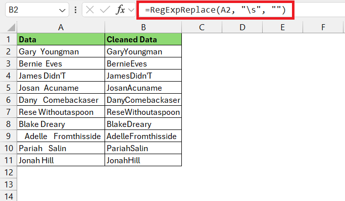Select cell containing 'AdelleFromthisside'

point(143,136)
